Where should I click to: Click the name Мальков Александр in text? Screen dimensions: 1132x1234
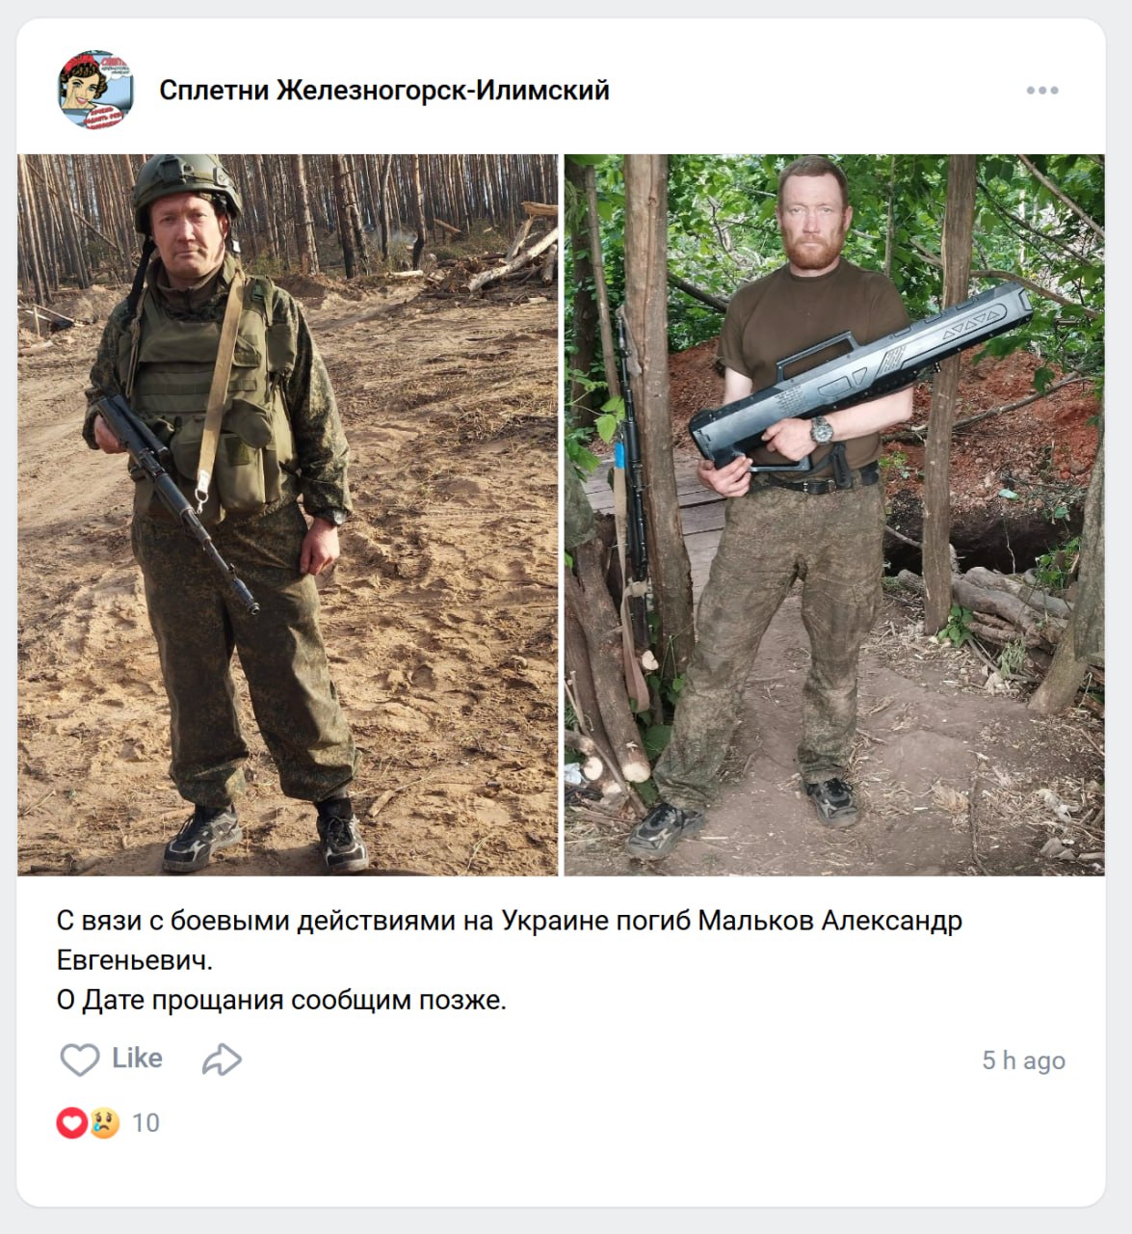pyautogui.click(x=829, y=921)
